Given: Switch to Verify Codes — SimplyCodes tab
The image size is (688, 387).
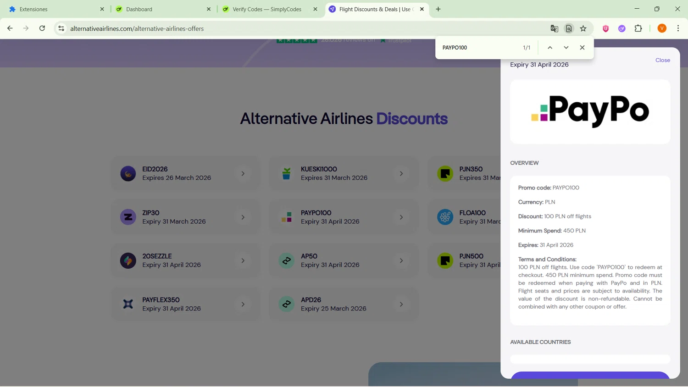Looking at the screenshot, I should (266, 9).
